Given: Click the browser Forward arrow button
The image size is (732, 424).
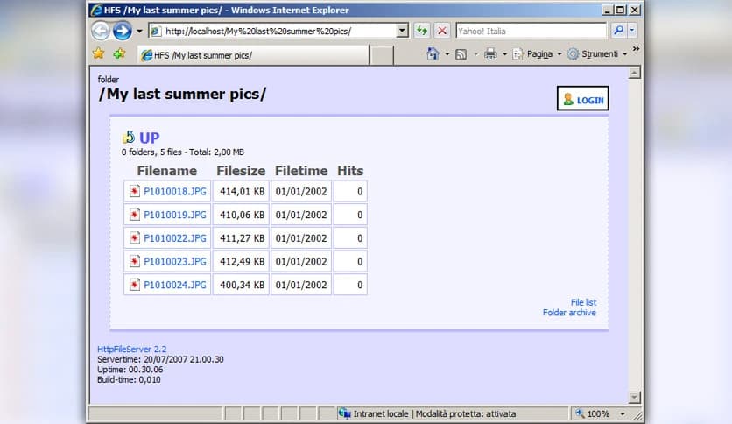Looking at the screenshot, I should point(123,32).
